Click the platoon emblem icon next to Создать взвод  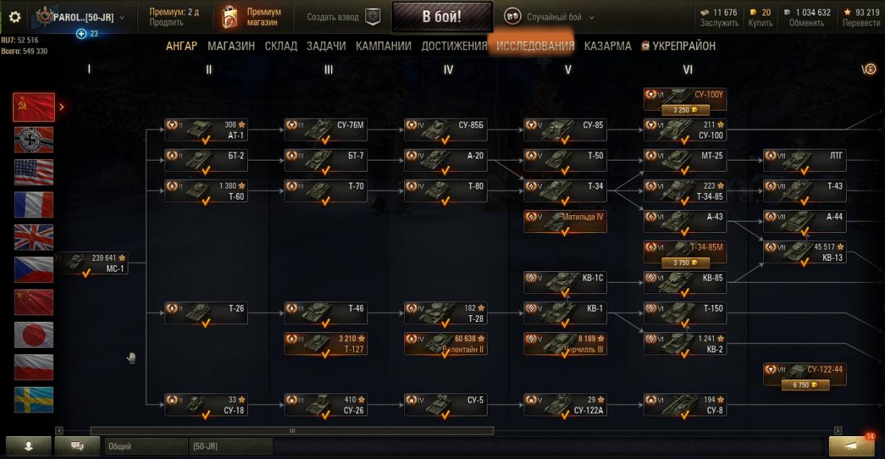373,17
